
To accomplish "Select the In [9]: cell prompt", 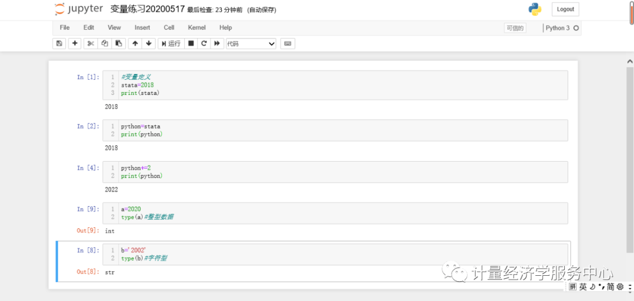I will click(87, 209).
